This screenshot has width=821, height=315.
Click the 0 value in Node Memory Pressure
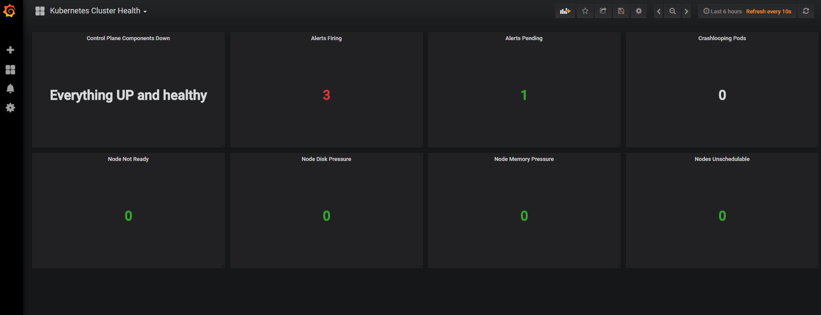(x=524, y=216)
